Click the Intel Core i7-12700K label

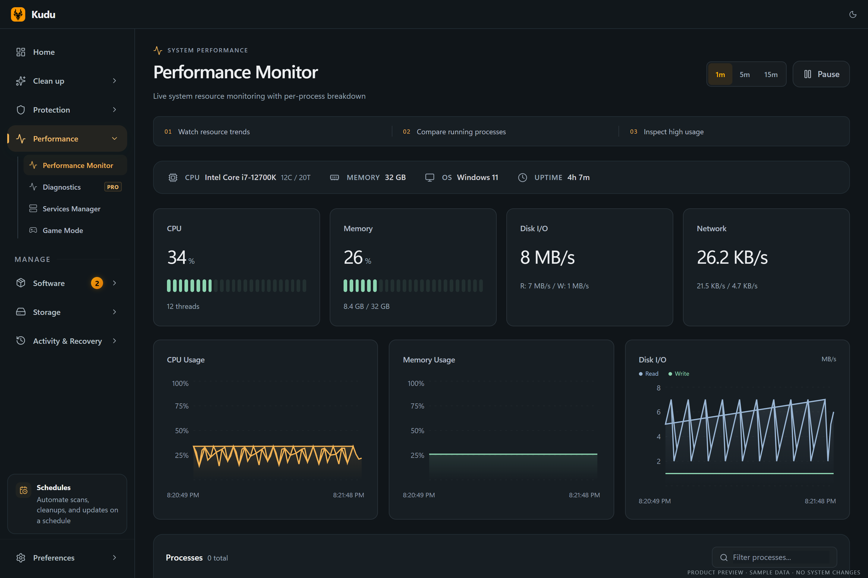point(240,177)
